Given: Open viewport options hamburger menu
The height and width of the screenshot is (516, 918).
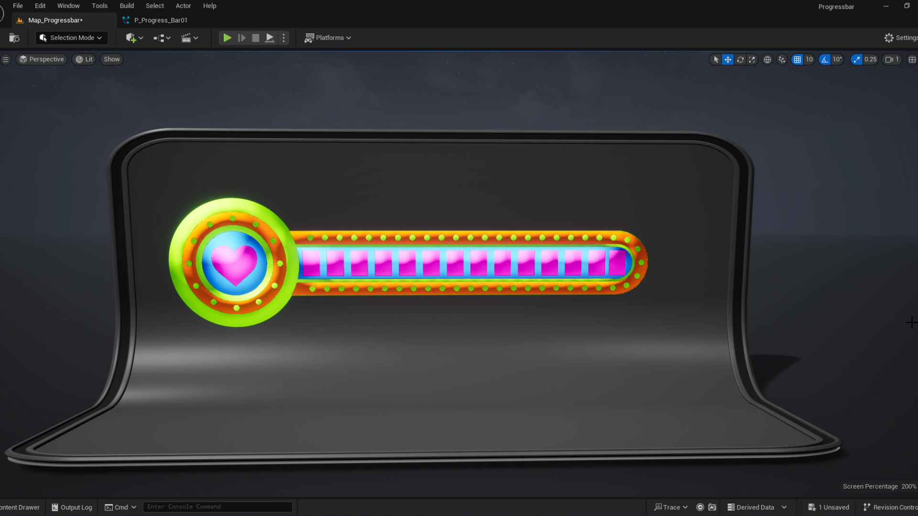Looking at the screenshot, I should (6, 59).
